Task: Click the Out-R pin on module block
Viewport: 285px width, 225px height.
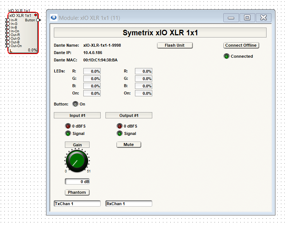Action: coord(8,35)
